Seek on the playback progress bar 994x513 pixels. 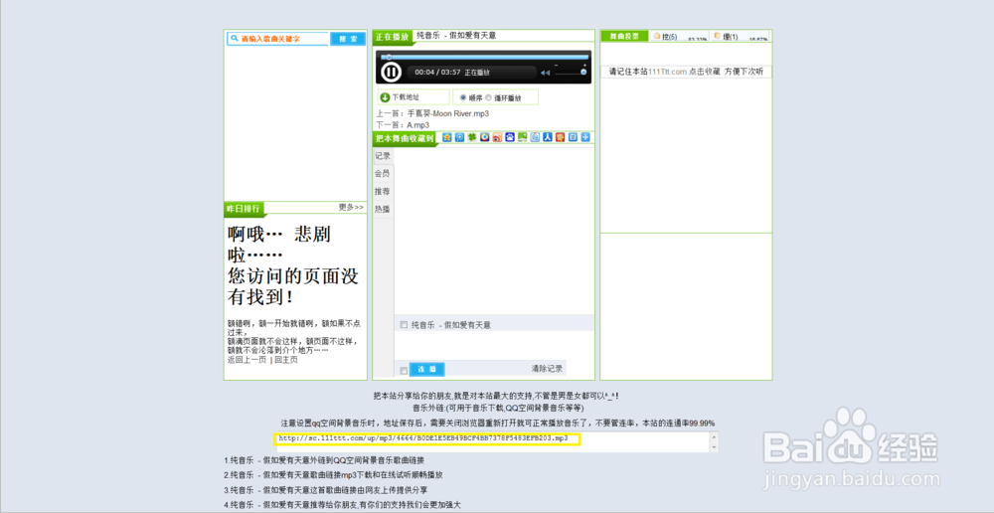pyautogui.click(x=485, y=57)
